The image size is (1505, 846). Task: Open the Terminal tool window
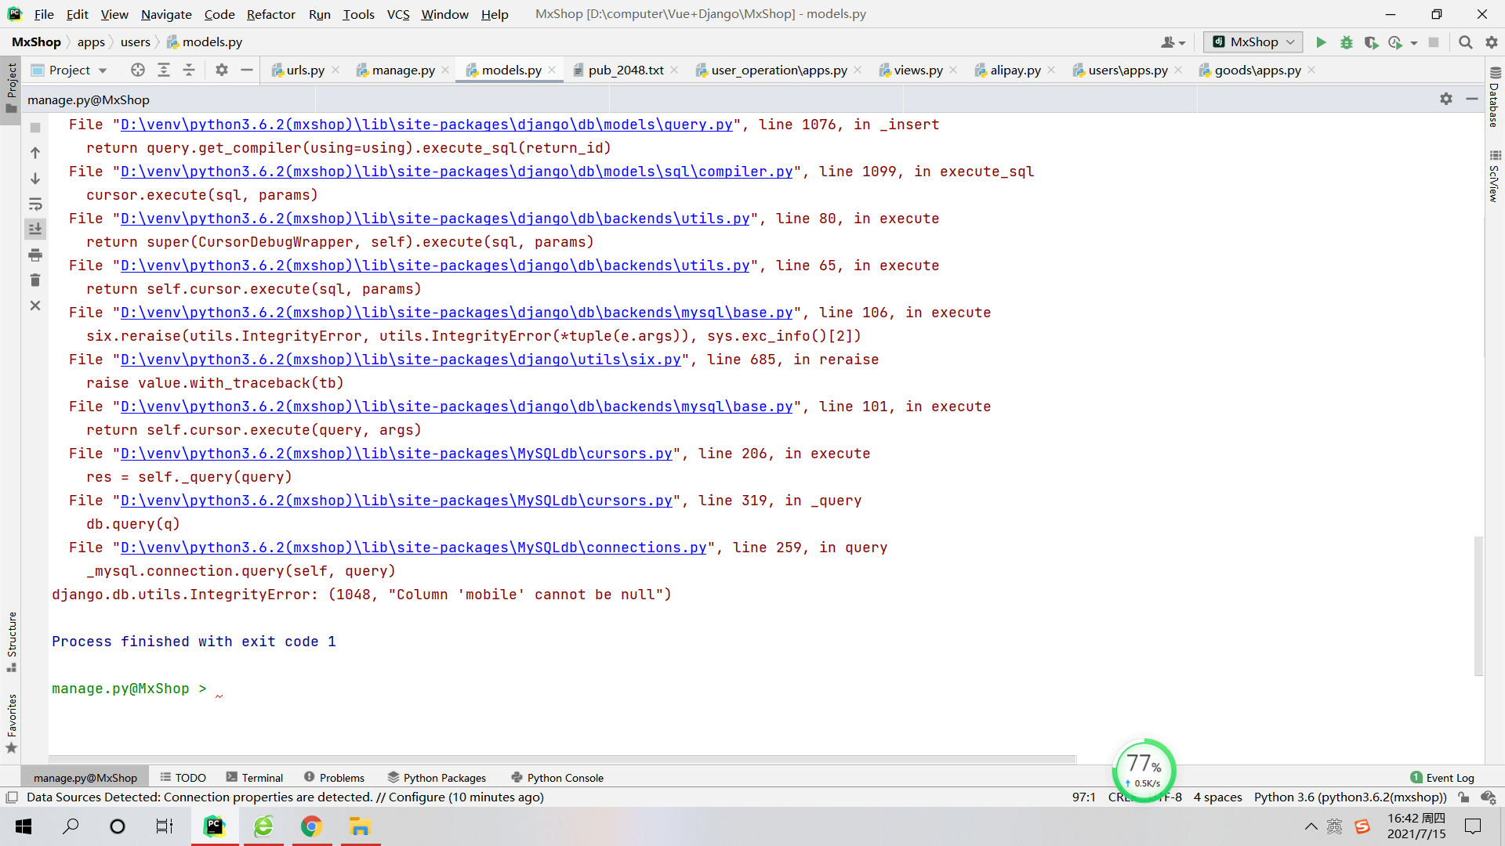pyautogui.click(x=254, y=777)
